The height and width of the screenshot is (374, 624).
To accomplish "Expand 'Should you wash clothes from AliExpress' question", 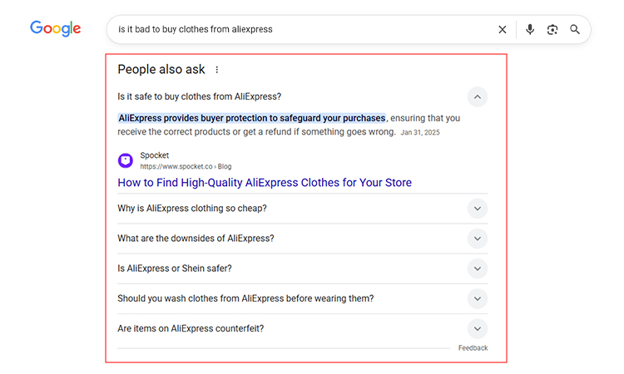I will coord(478,298).
